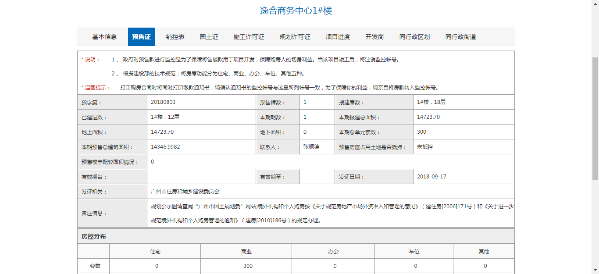Image resolution: width=599 pixels, height=274 pixels.
Task: Click the page title 逸合商务中心1#楼
Action: (296, 11)
